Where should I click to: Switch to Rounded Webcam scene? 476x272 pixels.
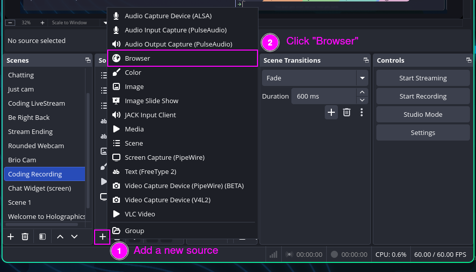(45, 146)
